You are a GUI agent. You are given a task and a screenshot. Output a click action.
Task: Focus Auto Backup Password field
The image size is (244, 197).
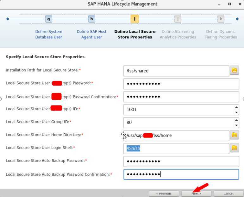click(x=181, y=161)
